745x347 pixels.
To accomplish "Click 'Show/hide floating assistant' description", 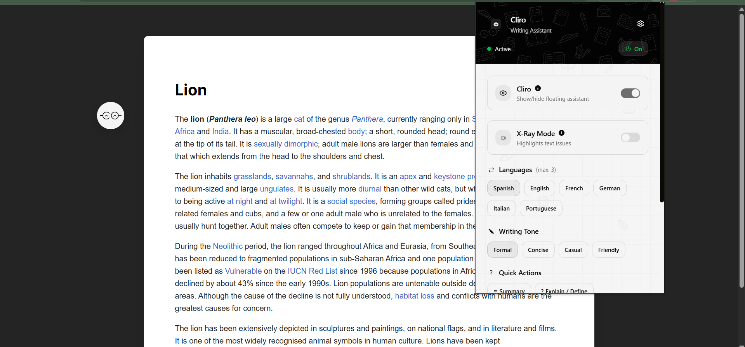I will (x=553, y=99).
